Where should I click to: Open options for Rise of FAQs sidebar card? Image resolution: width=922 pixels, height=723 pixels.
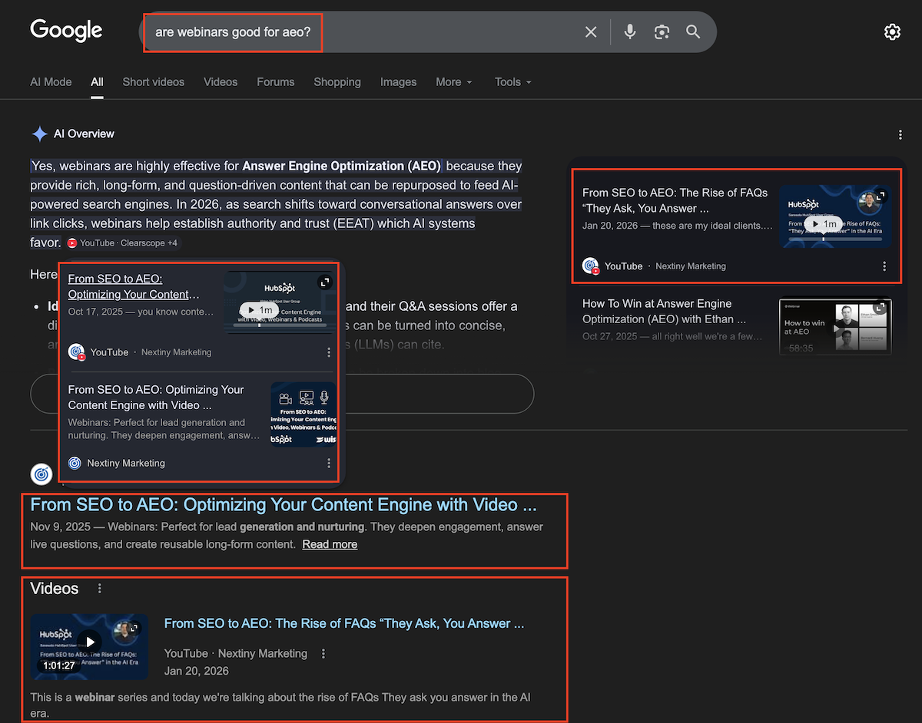click(884, 266)
